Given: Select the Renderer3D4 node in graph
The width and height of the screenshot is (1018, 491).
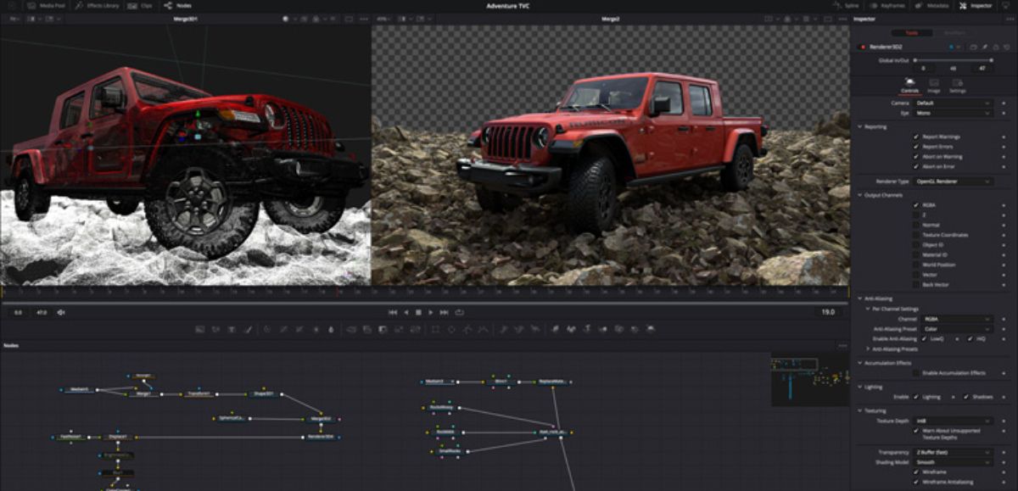Looking at the screenshot, I should point(322,438).
